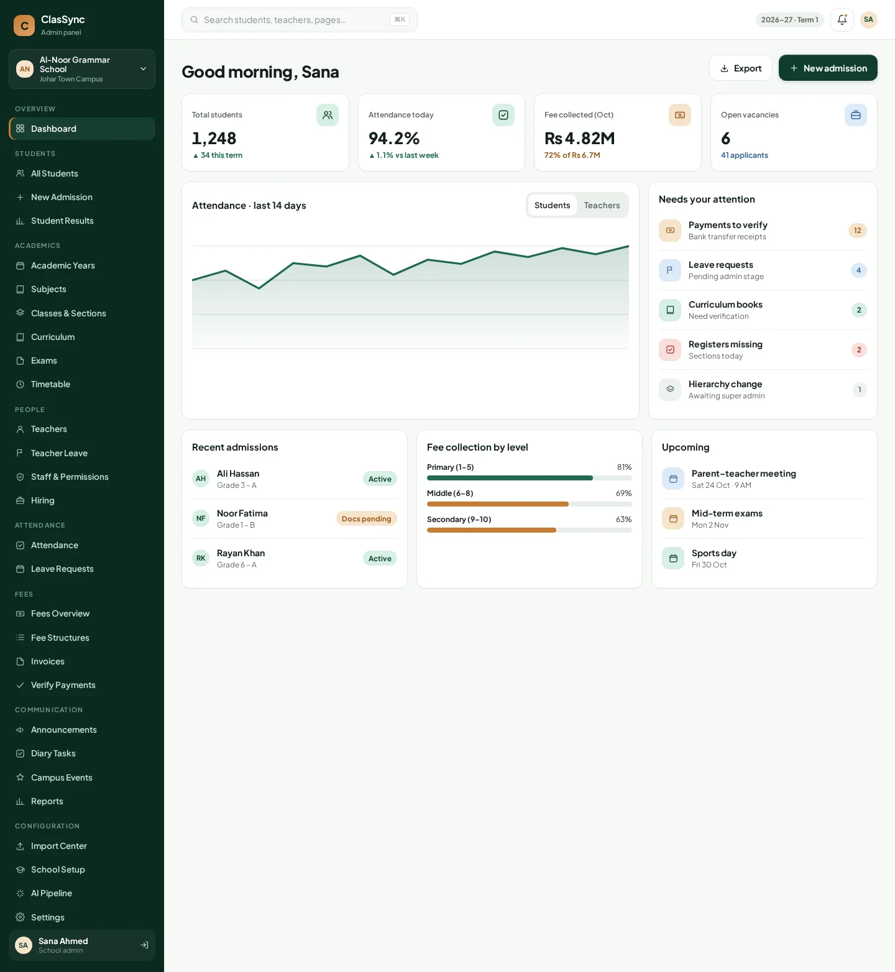The image size is (895, 972).
Task: Open Reports in sidebar
Action: coord(82,801)
